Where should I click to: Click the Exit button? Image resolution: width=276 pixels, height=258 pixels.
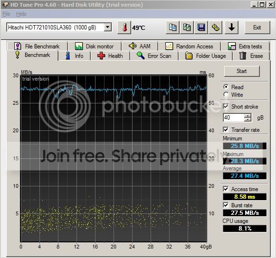[x=257, y=28]
